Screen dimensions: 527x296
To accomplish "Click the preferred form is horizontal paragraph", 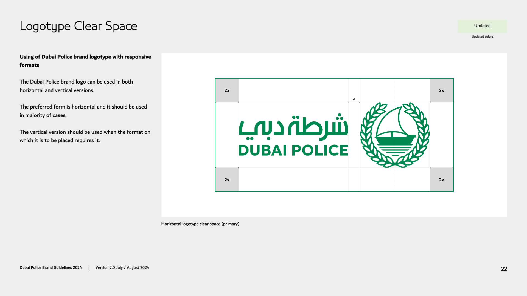I will [83, 111].
